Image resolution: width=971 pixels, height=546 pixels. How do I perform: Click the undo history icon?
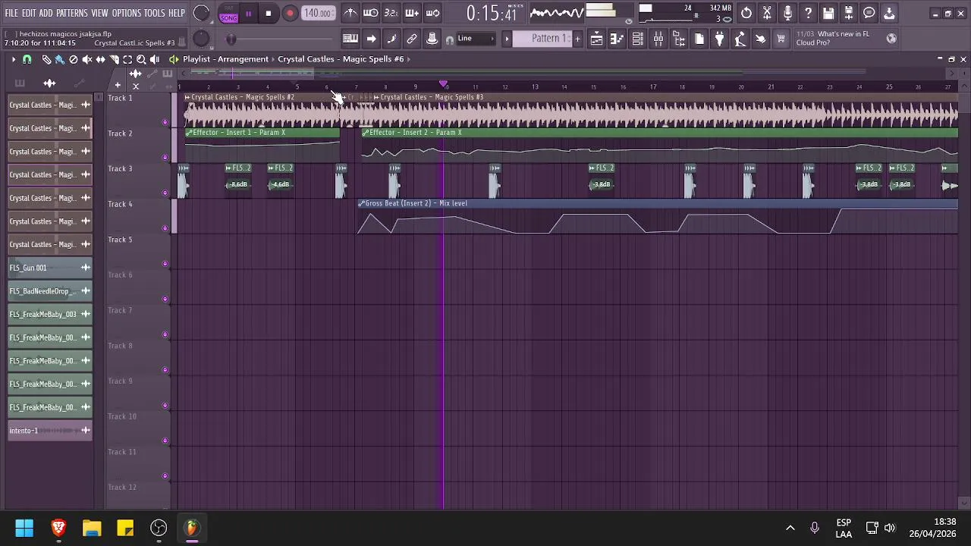pos(746,13)
